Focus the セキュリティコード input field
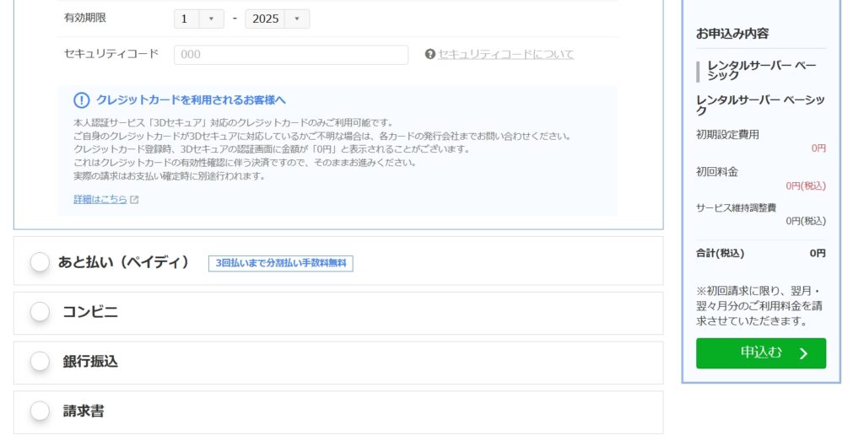Screen dimensions: 864x441 pyautogui.click(x=290, y=55)
